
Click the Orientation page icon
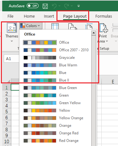tap(72, 26)
